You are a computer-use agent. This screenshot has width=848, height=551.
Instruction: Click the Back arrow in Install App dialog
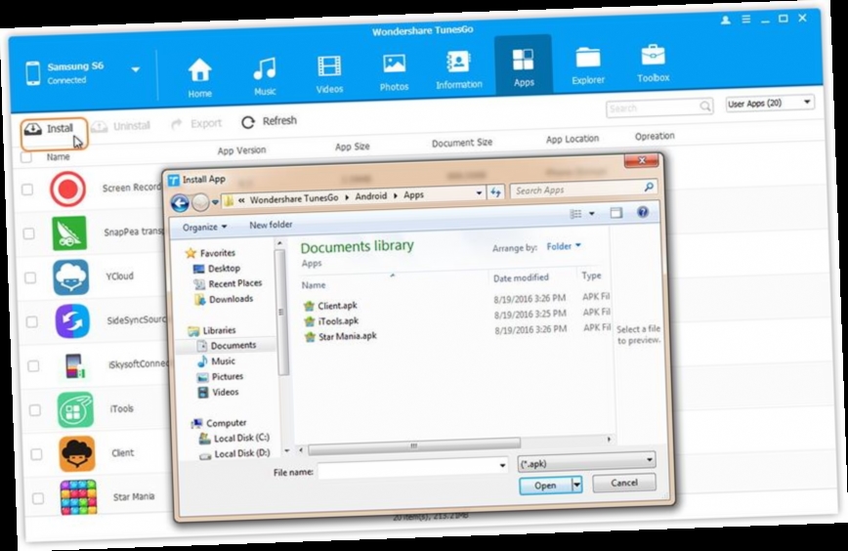(x=180, y=203)
